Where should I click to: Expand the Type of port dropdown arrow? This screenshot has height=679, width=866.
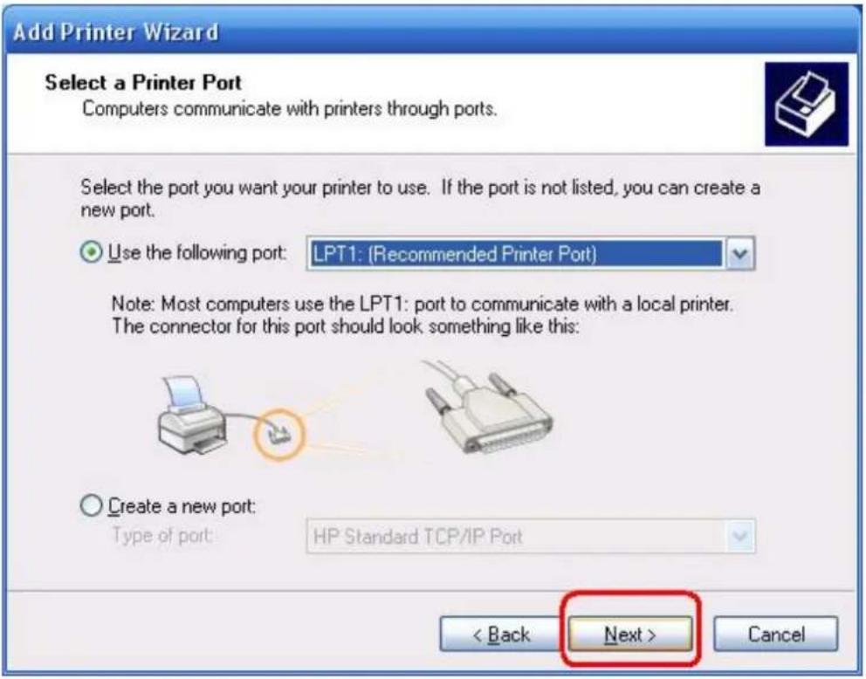tap(739, 536)
